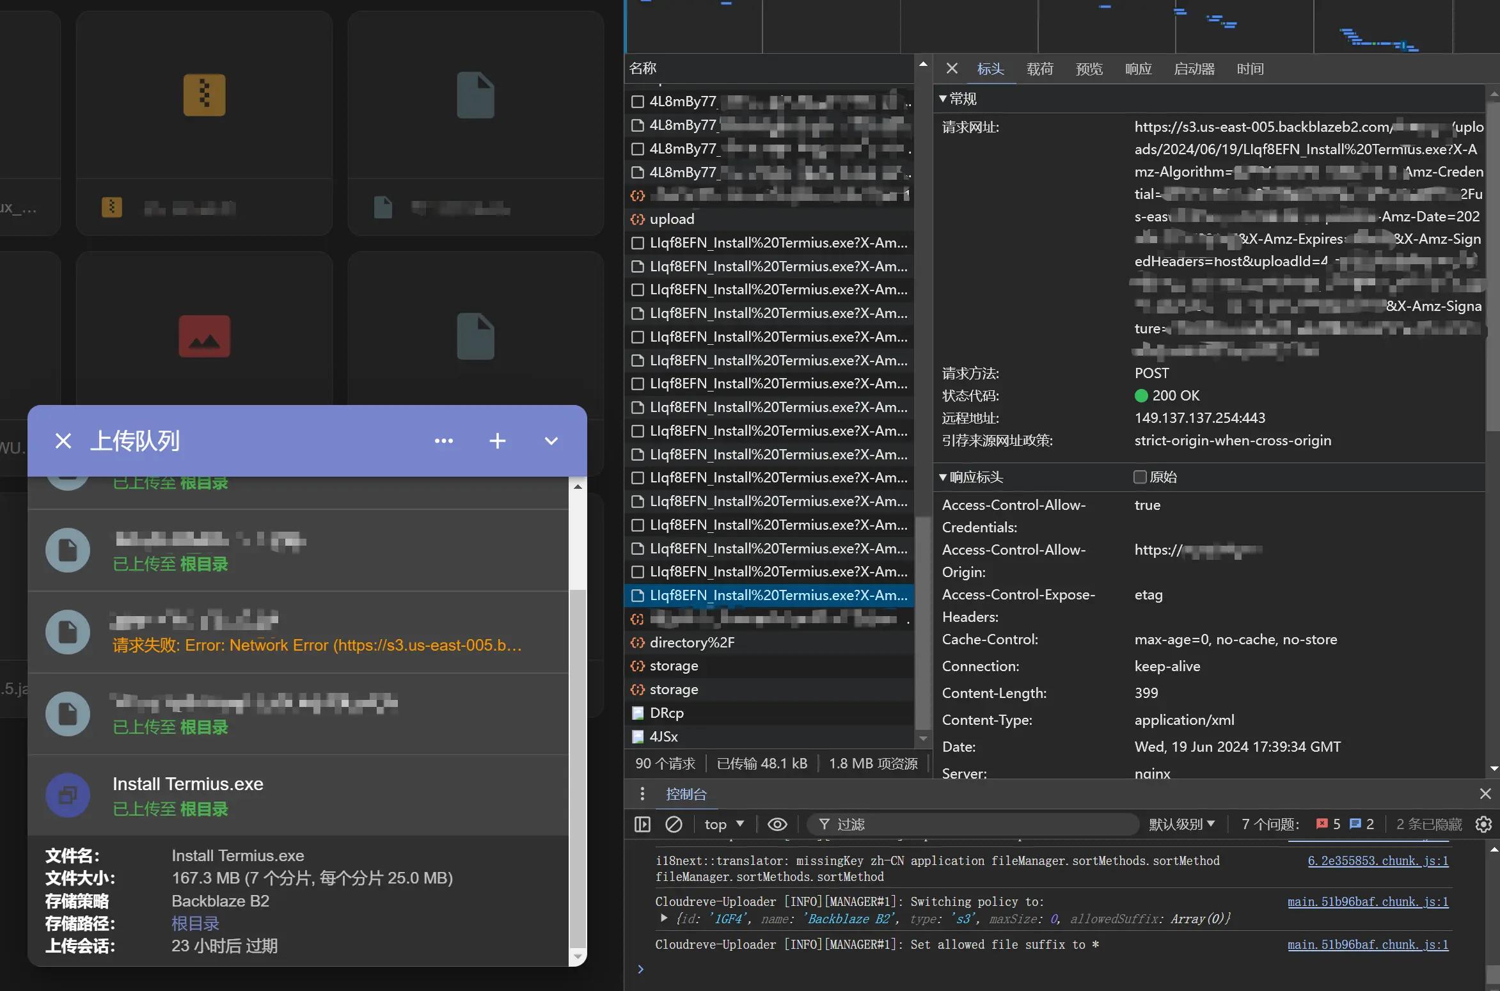Click Install Termius.exe upload item icon
The width and height of the screenshot is (1500, 991).
[68, 795]
